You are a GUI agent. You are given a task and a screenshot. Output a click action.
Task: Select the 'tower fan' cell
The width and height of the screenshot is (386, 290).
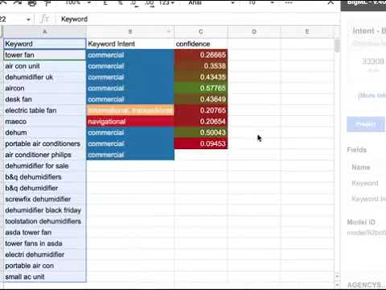click(x=44, y=55)
